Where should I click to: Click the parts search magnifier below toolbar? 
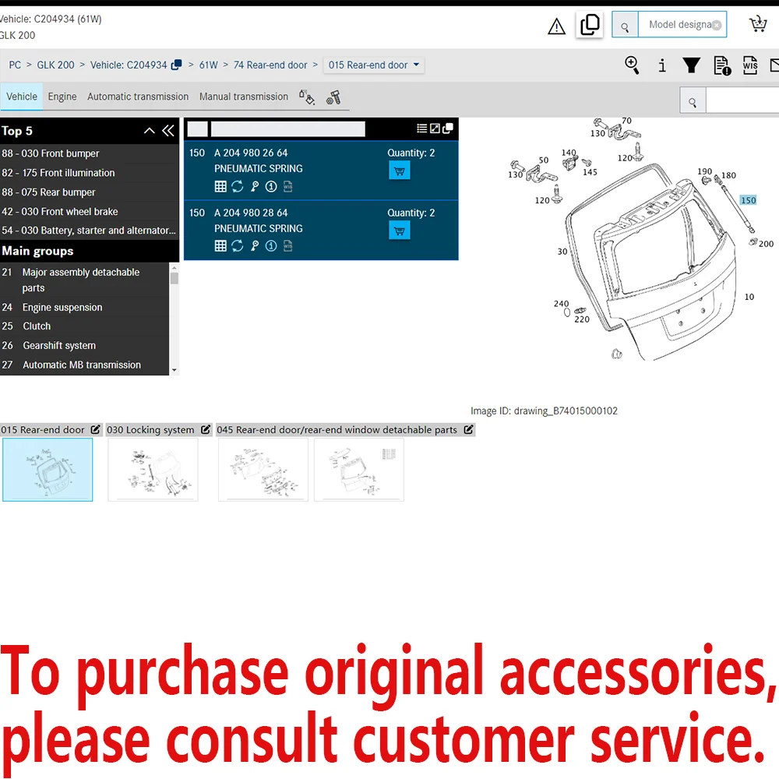click(x=693, y=102)
